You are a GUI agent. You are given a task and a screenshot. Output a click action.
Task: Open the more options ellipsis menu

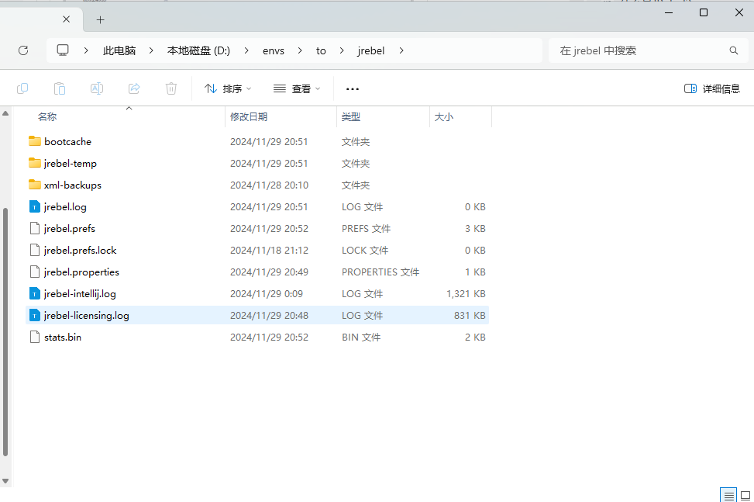353,88
